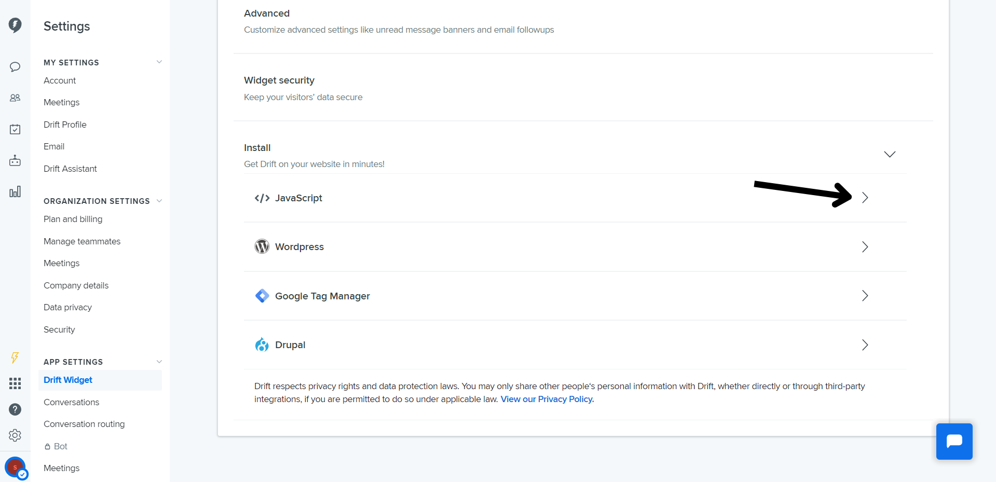Open Data privacy settings

tap(67, 307)
